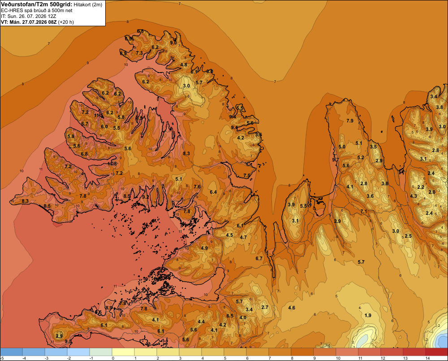Select the legend swatch between 3 and 4
The height and width of the screenshot is (361, 448).
[190, 352]
